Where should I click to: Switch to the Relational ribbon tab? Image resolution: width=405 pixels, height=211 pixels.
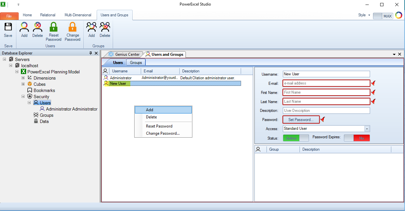(48, 15)
